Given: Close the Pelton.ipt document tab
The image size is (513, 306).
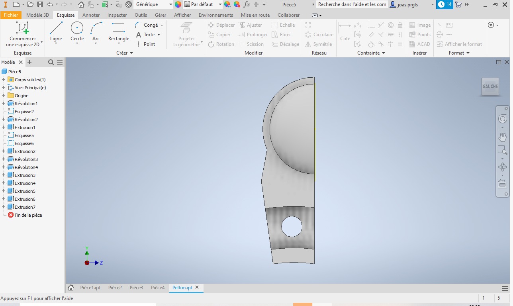Looking at the screenshot, I should click(197, 287).
